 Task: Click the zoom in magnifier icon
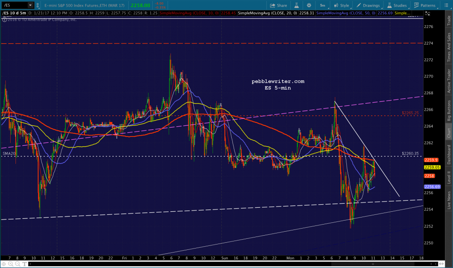pos(11,264)
